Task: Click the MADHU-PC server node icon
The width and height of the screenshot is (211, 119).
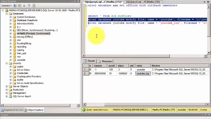Action: tap(7, 10)
